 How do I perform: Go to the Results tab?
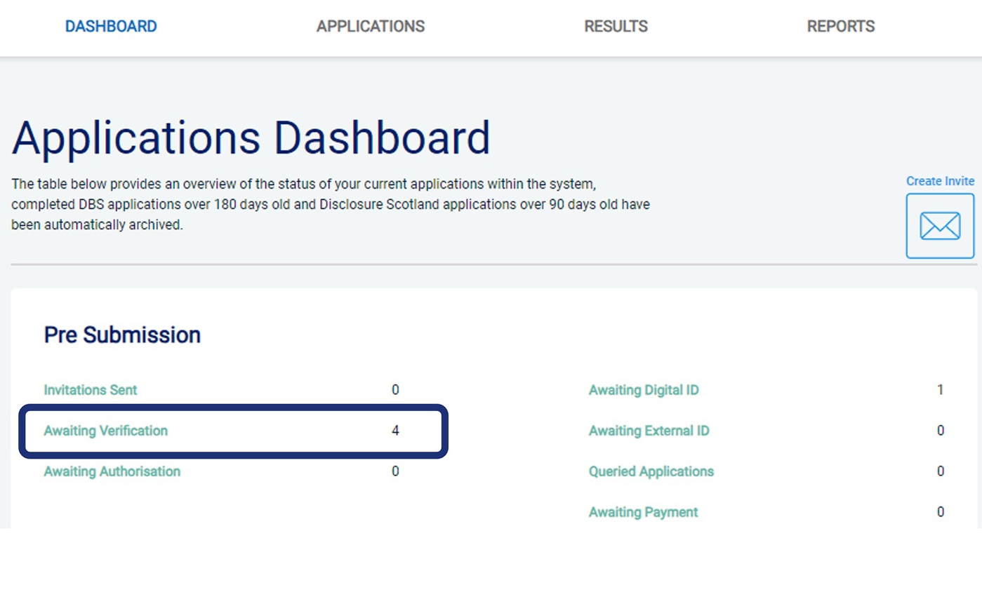(616, 27)
